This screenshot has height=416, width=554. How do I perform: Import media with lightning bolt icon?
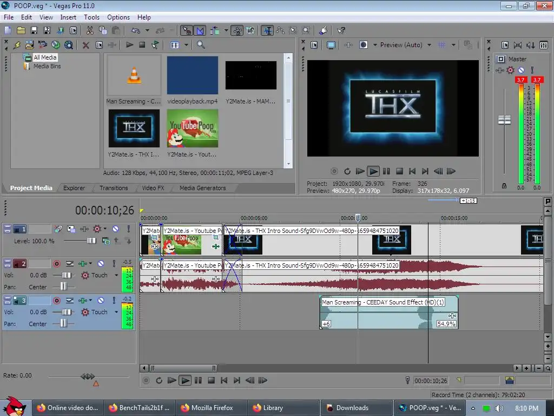(17, 45)
